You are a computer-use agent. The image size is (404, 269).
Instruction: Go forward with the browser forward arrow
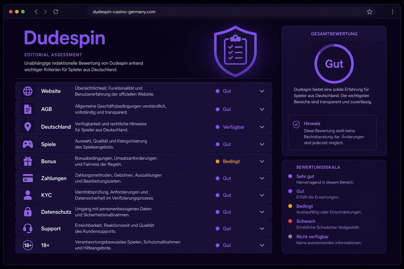(45, 12)
